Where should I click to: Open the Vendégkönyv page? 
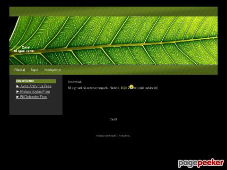click(x=52, y=70)
